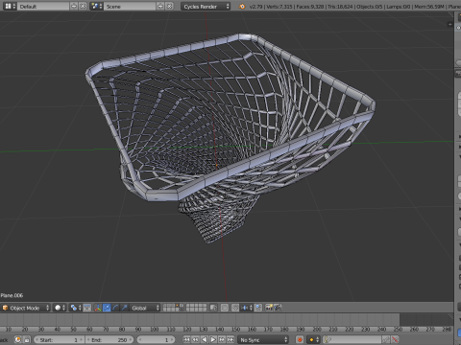Click the second layer grid block
The image size is (461, 345).
196,308
